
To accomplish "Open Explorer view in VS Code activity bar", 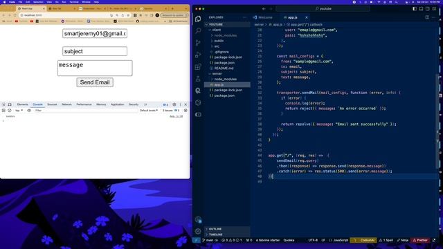I will 198,19.
